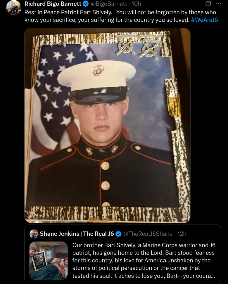Open the 10h timestamp link

(x=136, y=4)
